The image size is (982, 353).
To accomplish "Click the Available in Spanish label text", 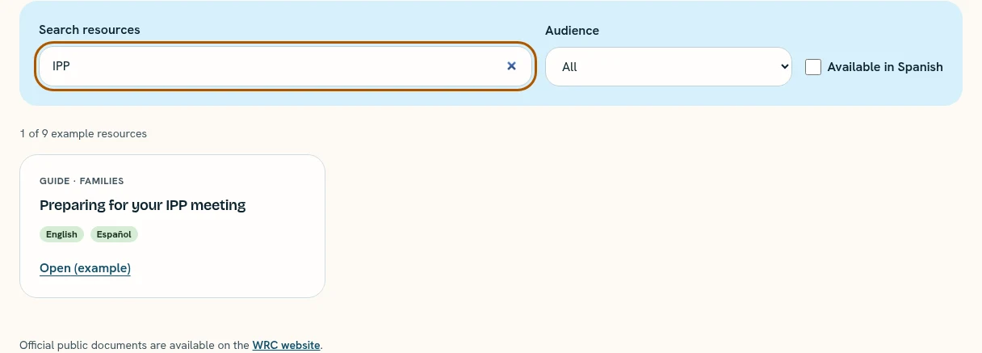I will [885, 67].
